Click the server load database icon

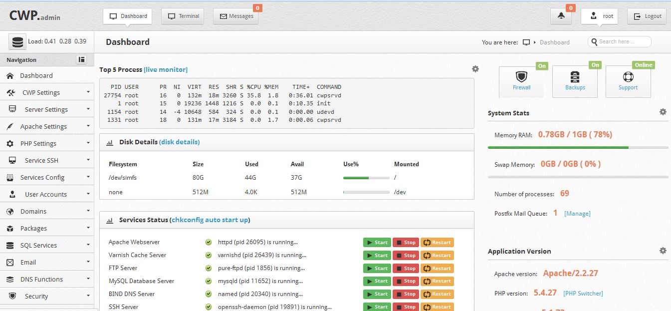pos(17,42)
